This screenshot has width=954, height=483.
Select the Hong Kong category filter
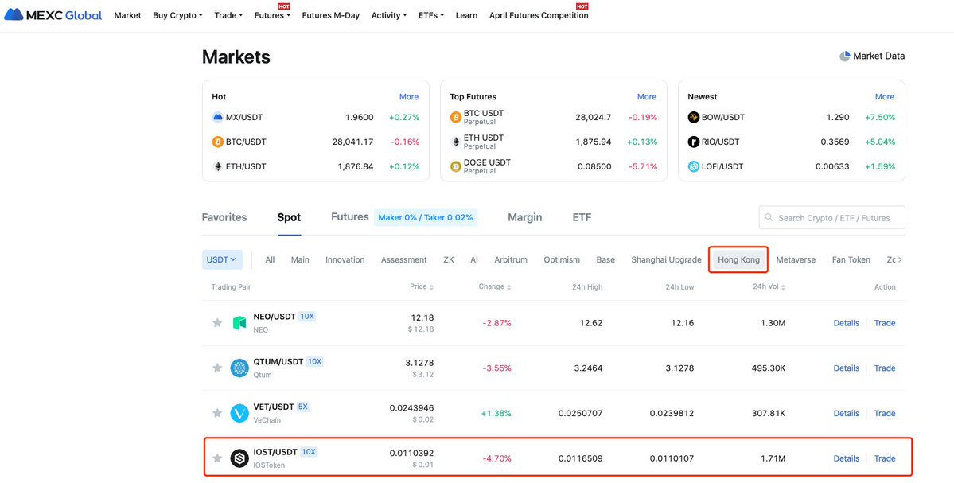coord(738,259)
